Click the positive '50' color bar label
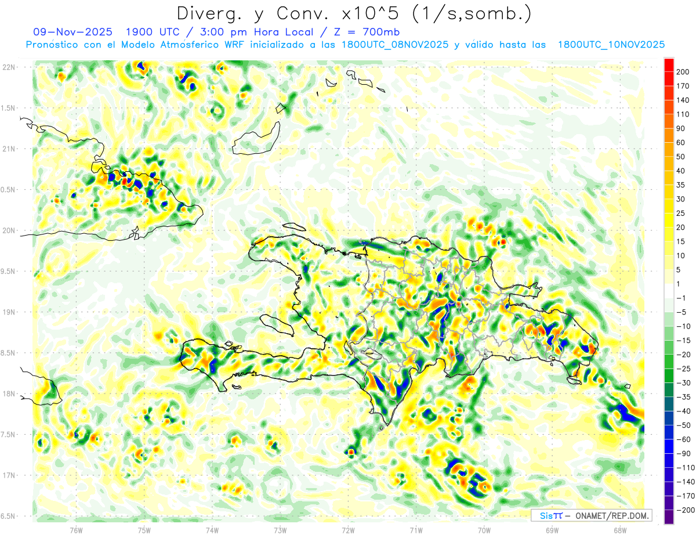The image size is (696, 538). [x=681, y=157]
